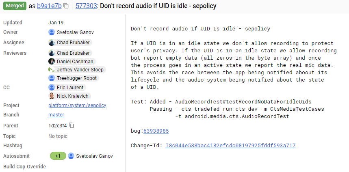This screenshot has width=349, height=172.
Task: Open the platform/system/sepolicy project link
Action: 77,105
